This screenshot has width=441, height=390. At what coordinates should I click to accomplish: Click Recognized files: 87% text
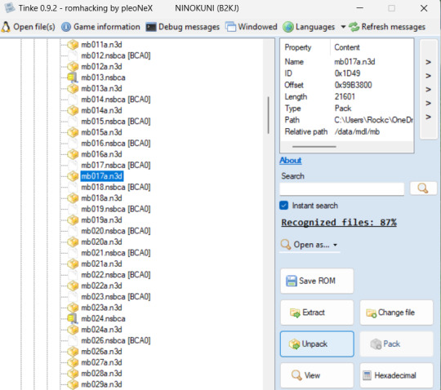click(339, 223)
